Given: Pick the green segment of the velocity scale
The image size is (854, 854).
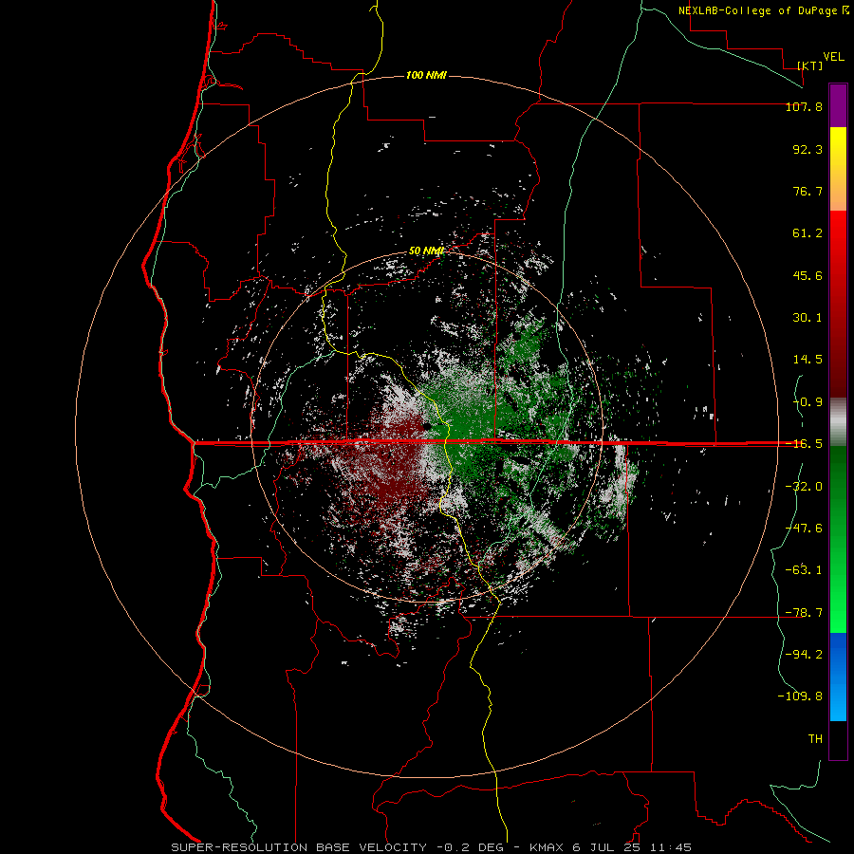Looking at the screenshot, I should 838,539.
